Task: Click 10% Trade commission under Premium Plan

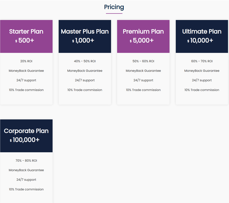Action: point(143,90)
